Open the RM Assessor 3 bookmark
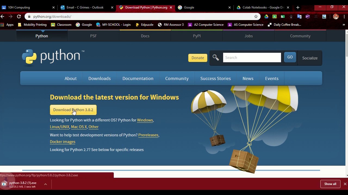Image resolution: width=348 pixels, height=195 pixels. click(171, 25)
